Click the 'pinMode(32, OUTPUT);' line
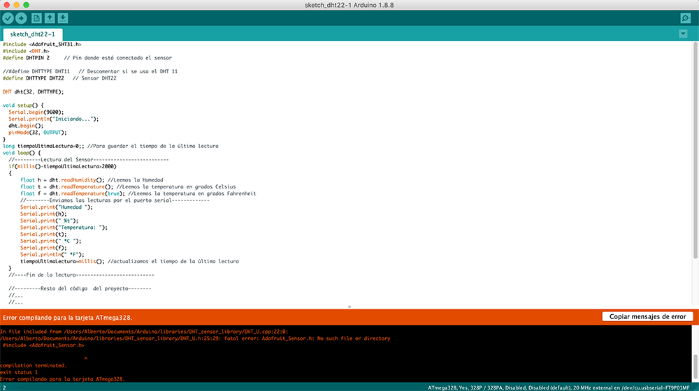699x391 pixels. pyautogui.click(x=38, y=133)
